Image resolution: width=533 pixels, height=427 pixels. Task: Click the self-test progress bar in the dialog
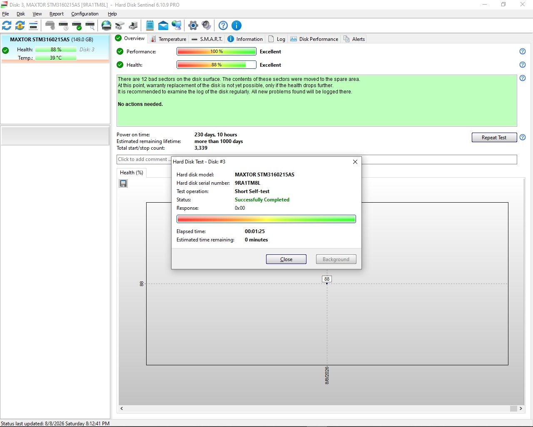pyautogui.click(x=266, y=219)
